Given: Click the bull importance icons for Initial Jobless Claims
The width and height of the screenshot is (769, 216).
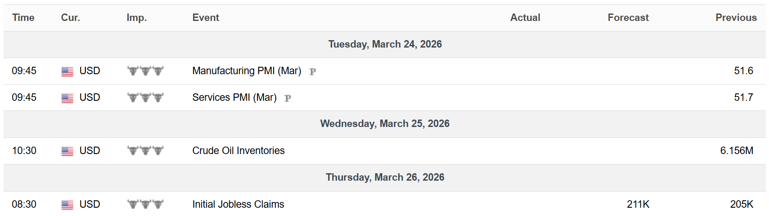Looking at the screenshot, I should 145,204.
